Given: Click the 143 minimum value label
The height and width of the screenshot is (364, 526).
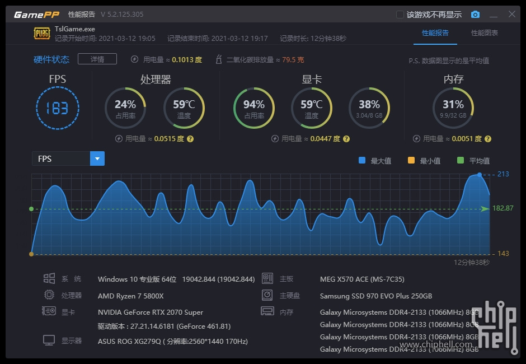Looking at the screenshot, I should [x=503, y=254].
